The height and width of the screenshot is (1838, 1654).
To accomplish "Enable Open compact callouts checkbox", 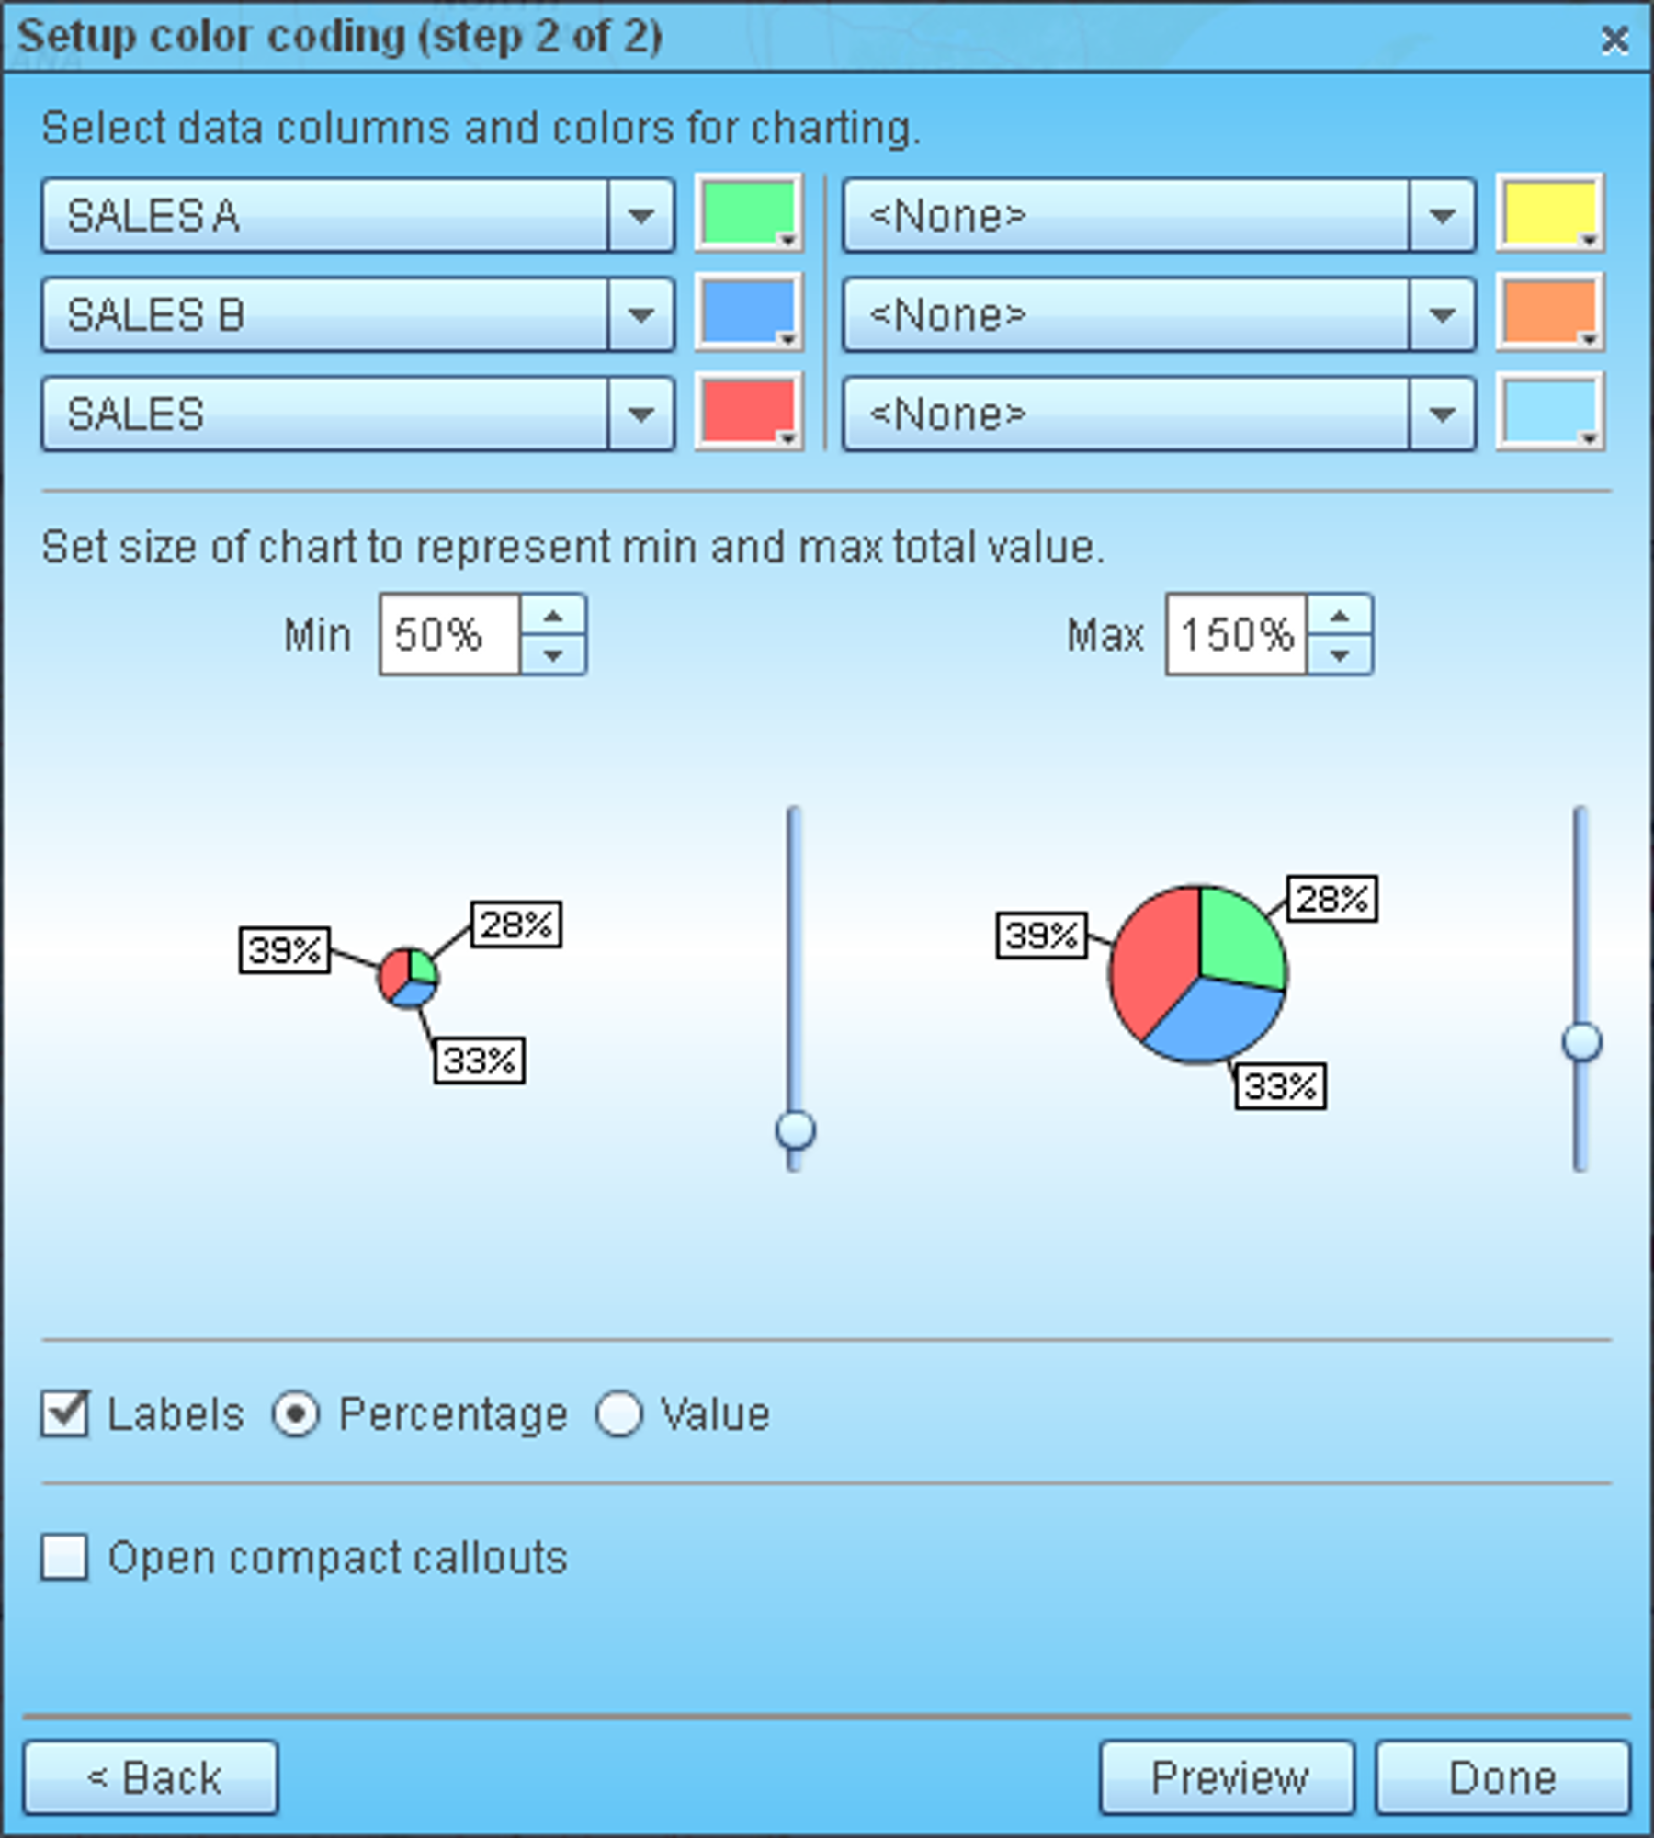I will coord(65,1558).
